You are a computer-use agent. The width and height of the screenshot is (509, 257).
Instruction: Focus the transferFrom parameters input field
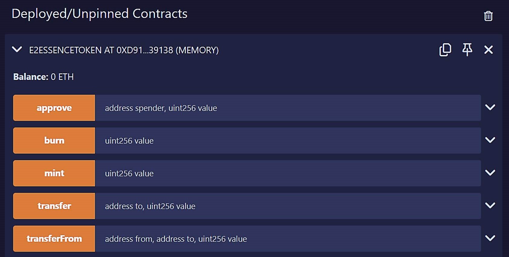tap(287, 239)
